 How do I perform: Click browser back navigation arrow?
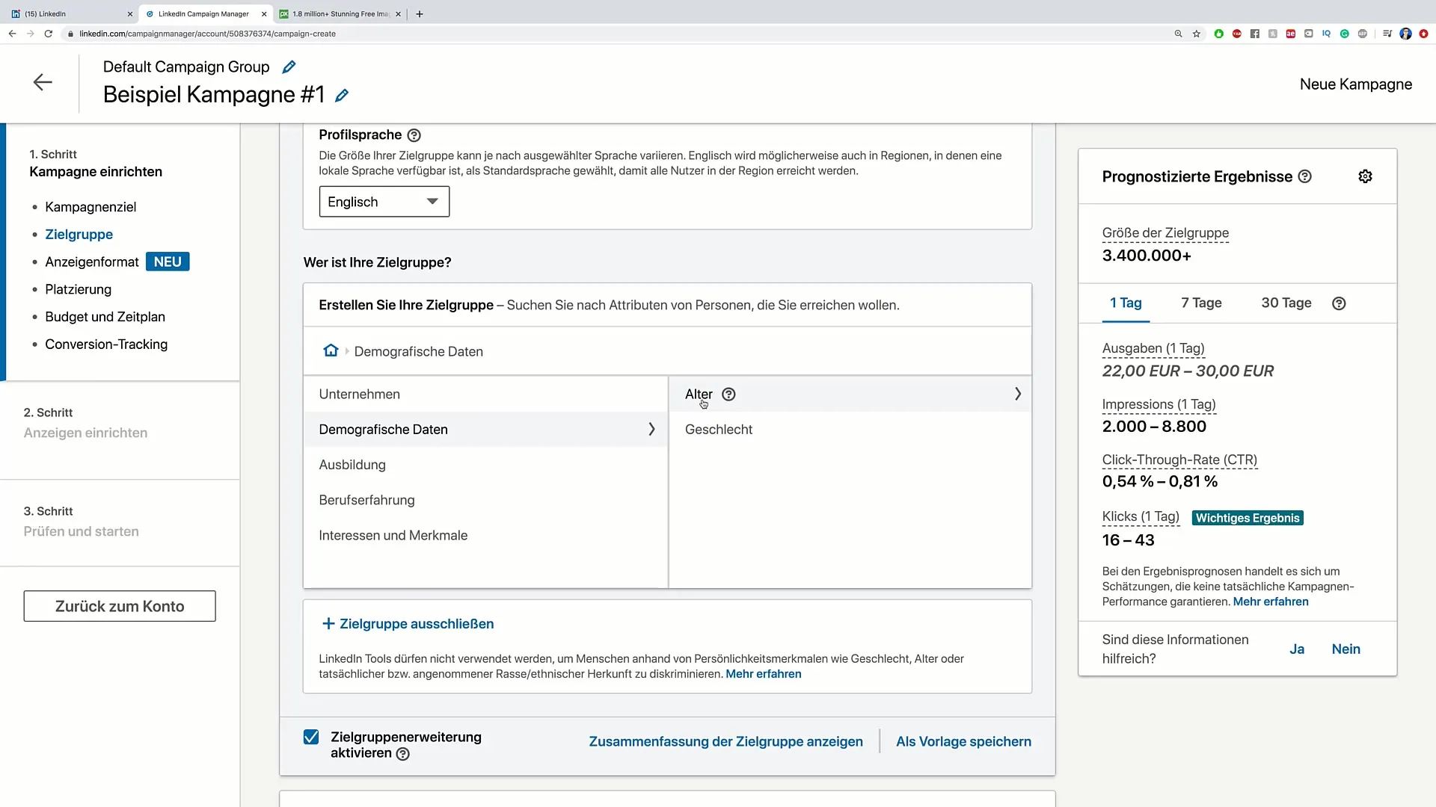point(12,34)
